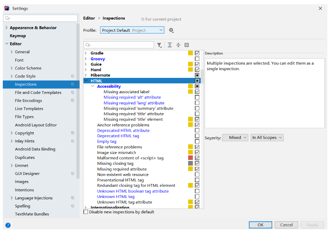Screen dimensions: 333x235
Task: Expand the General settings node
Action: click(x=12, y=52)
